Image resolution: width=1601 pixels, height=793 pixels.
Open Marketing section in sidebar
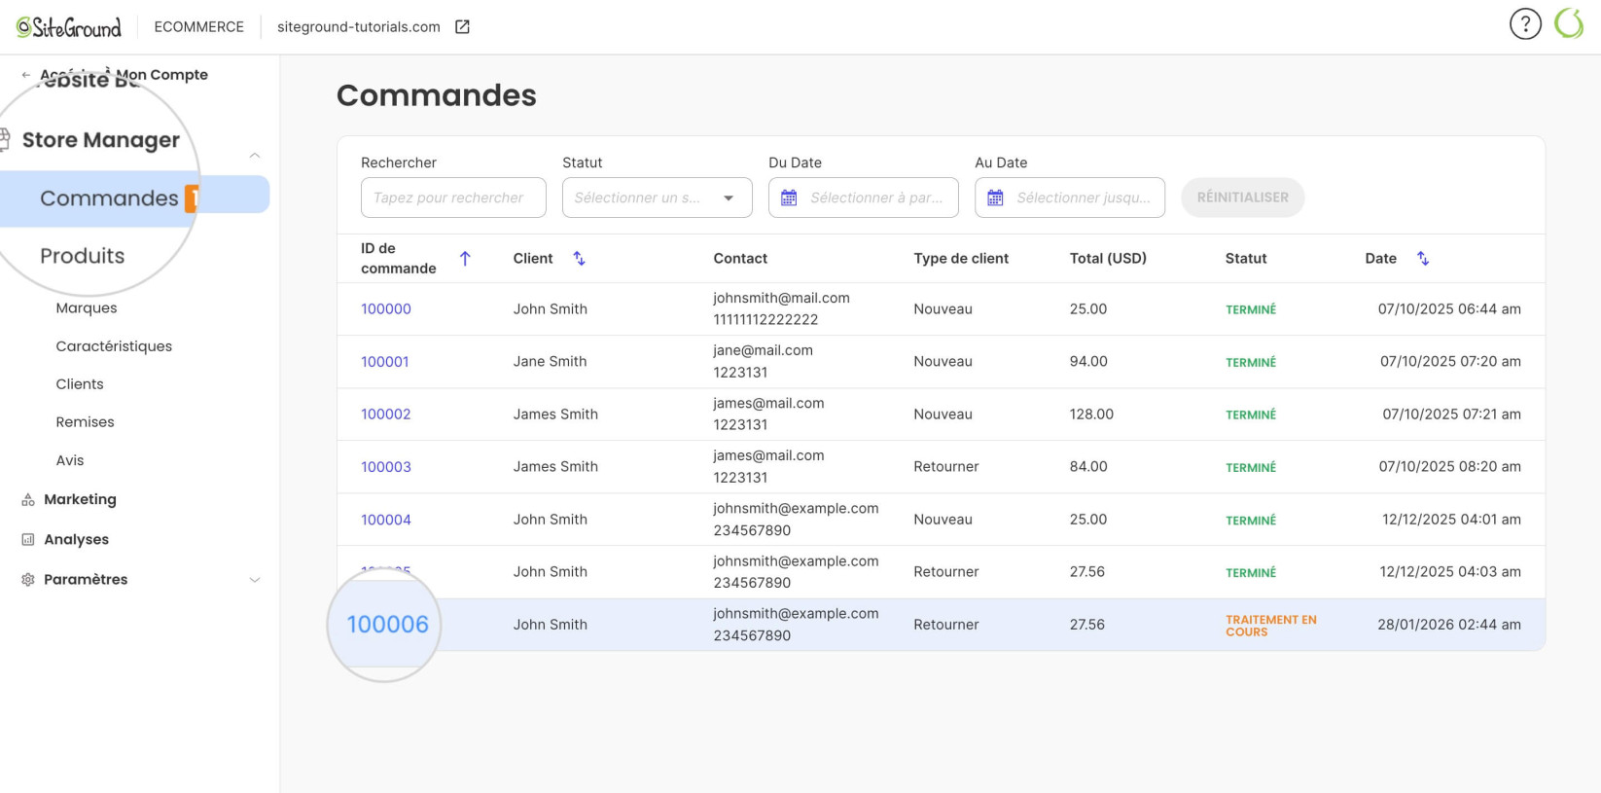point(80,500)
